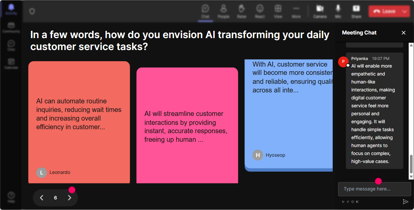Click the message input field
The height and width of the screenshot is (210, 414).
click(375, 189)
